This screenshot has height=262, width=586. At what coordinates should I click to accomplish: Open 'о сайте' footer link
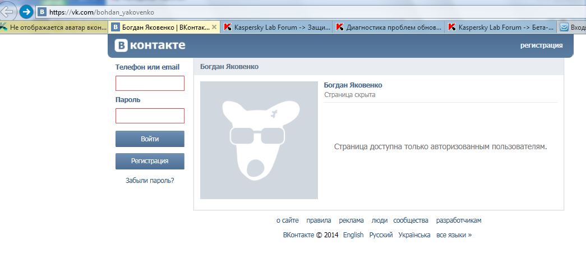pyautogui.click(x=288, y=220)
